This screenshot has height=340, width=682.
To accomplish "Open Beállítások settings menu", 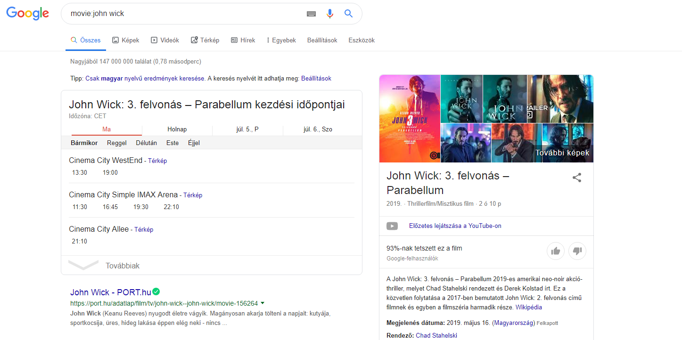I will point(322,40).
